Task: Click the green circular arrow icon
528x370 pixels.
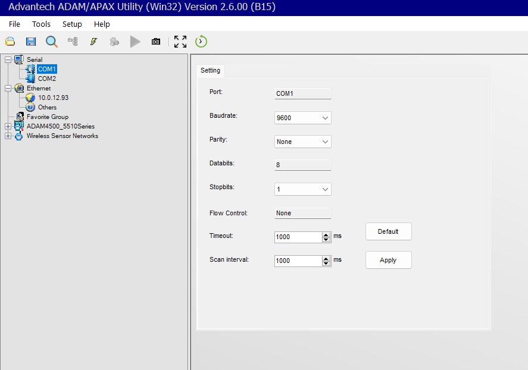Action: [x=201, y=42]
